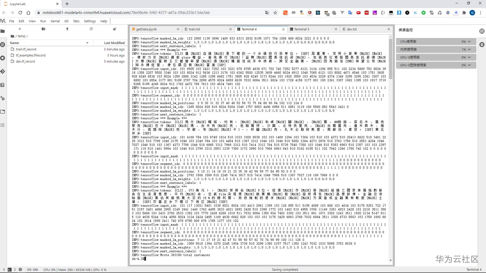Open the Chrome three-dot menu
Screen dimensions: 486x273
480,13
